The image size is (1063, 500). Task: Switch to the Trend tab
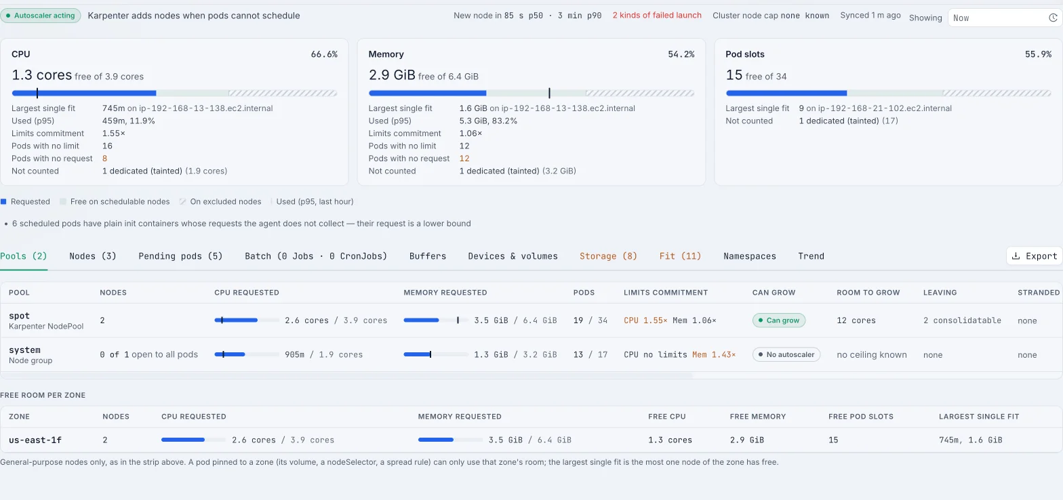pos(811,256)
